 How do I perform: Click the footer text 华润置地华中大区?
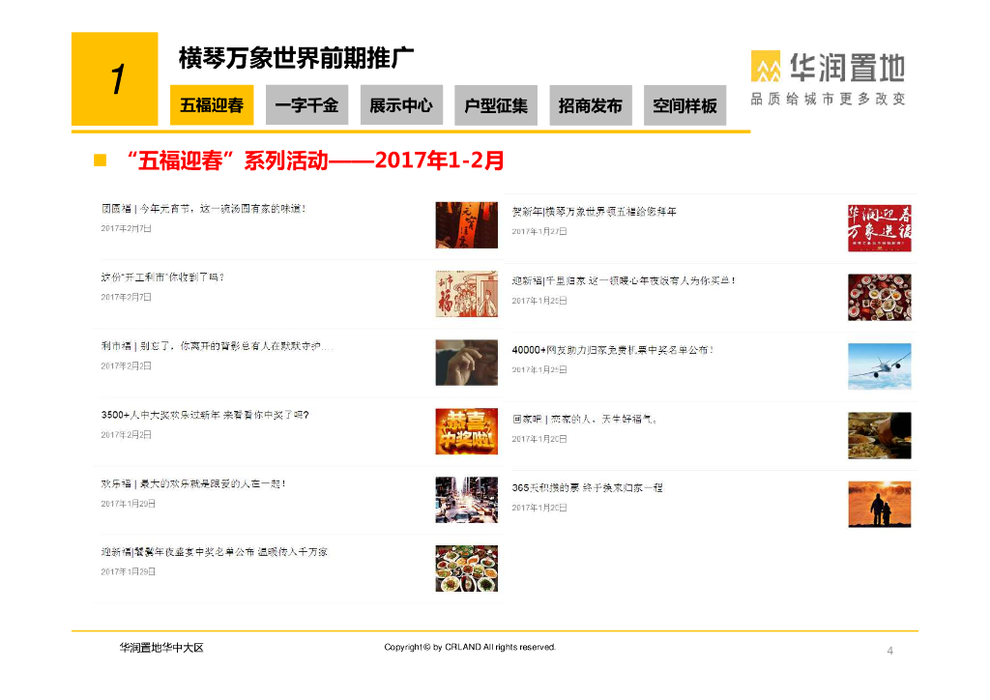point(161,648)
